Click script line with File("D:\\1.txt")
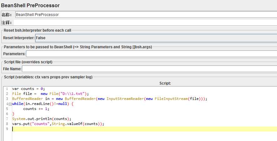Image resolution: width=277 pixels, height=141 pixels. click(x=50, y=94)
